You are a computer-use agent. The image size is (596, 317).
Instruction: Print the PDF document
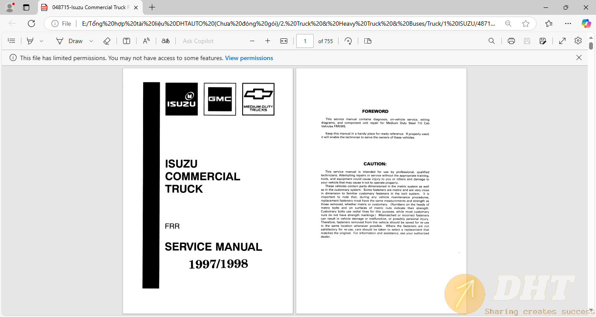(511, 41)
